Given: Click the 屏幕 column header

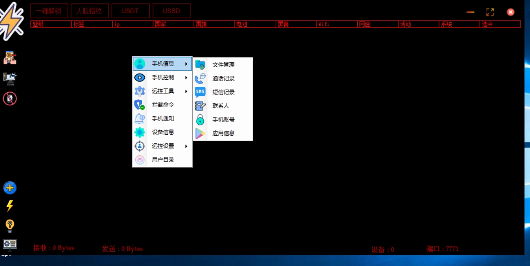Looking at the screenshot, I should click(296, 24).
